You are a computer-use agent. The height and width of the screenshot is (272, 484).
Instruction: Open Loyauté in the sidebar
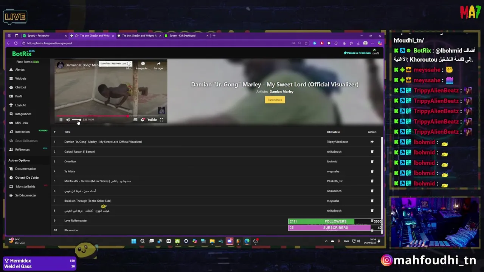pyautogui.click(x=20, y=105)
